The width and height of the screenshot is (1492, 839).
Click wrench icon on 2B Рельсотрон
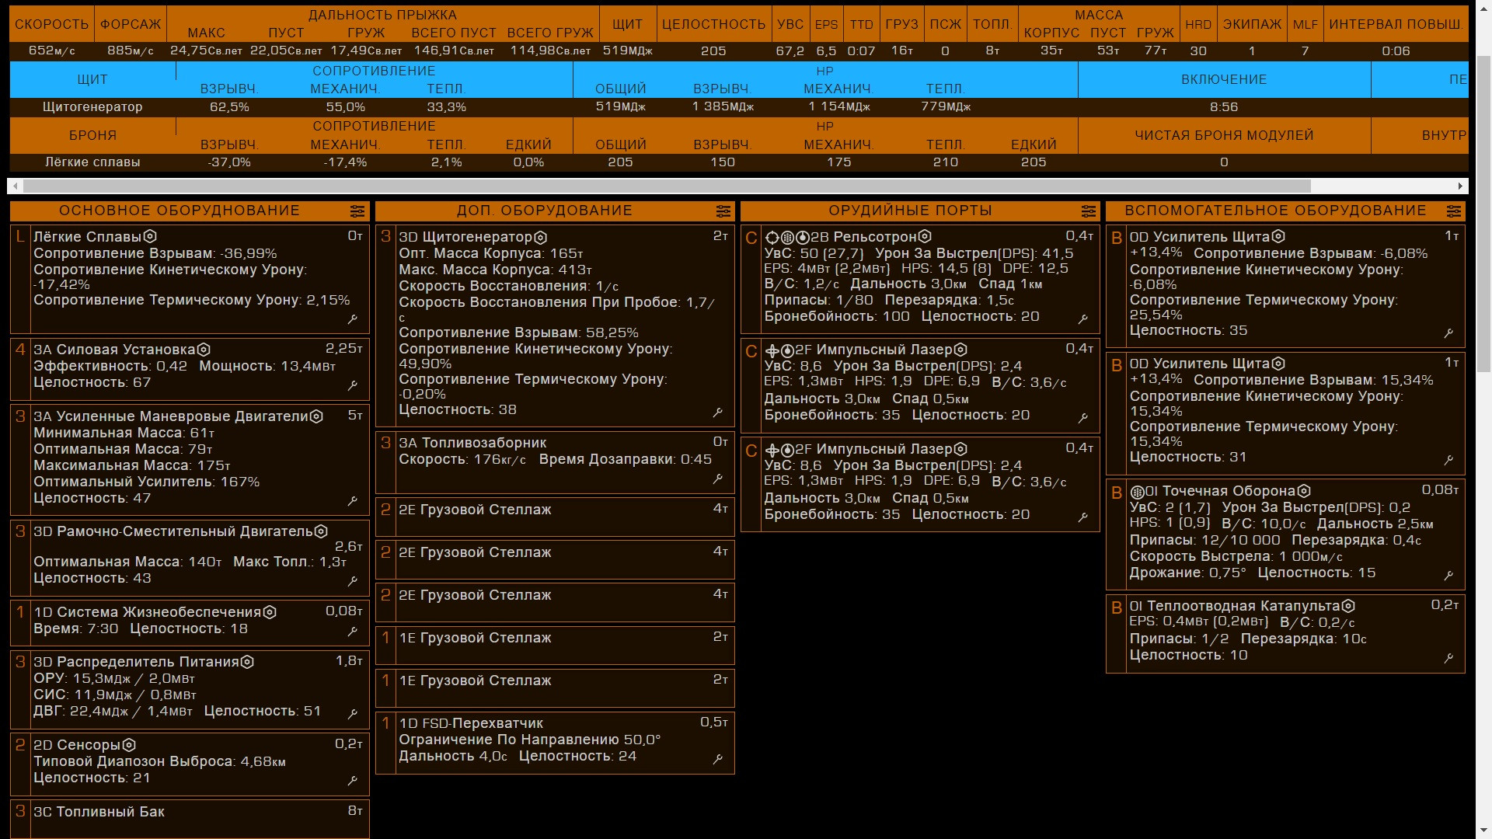tap(1083, 319)
